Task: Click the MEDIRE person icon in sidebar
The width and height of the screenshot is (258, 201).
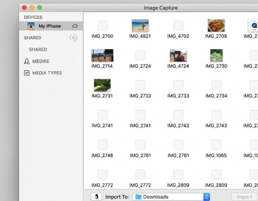Action: pyautogui.click(x=27, y=61)
